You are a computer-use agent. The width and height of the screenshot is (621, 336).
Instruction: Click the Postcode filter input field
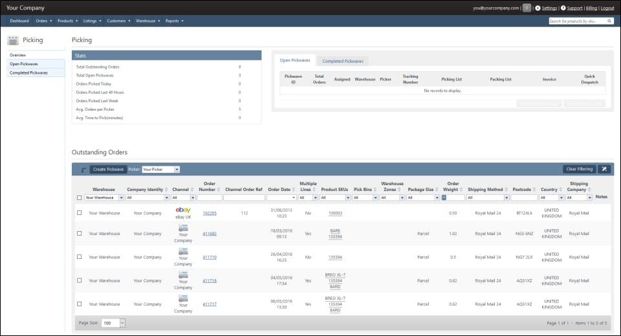tap(524, 197)
